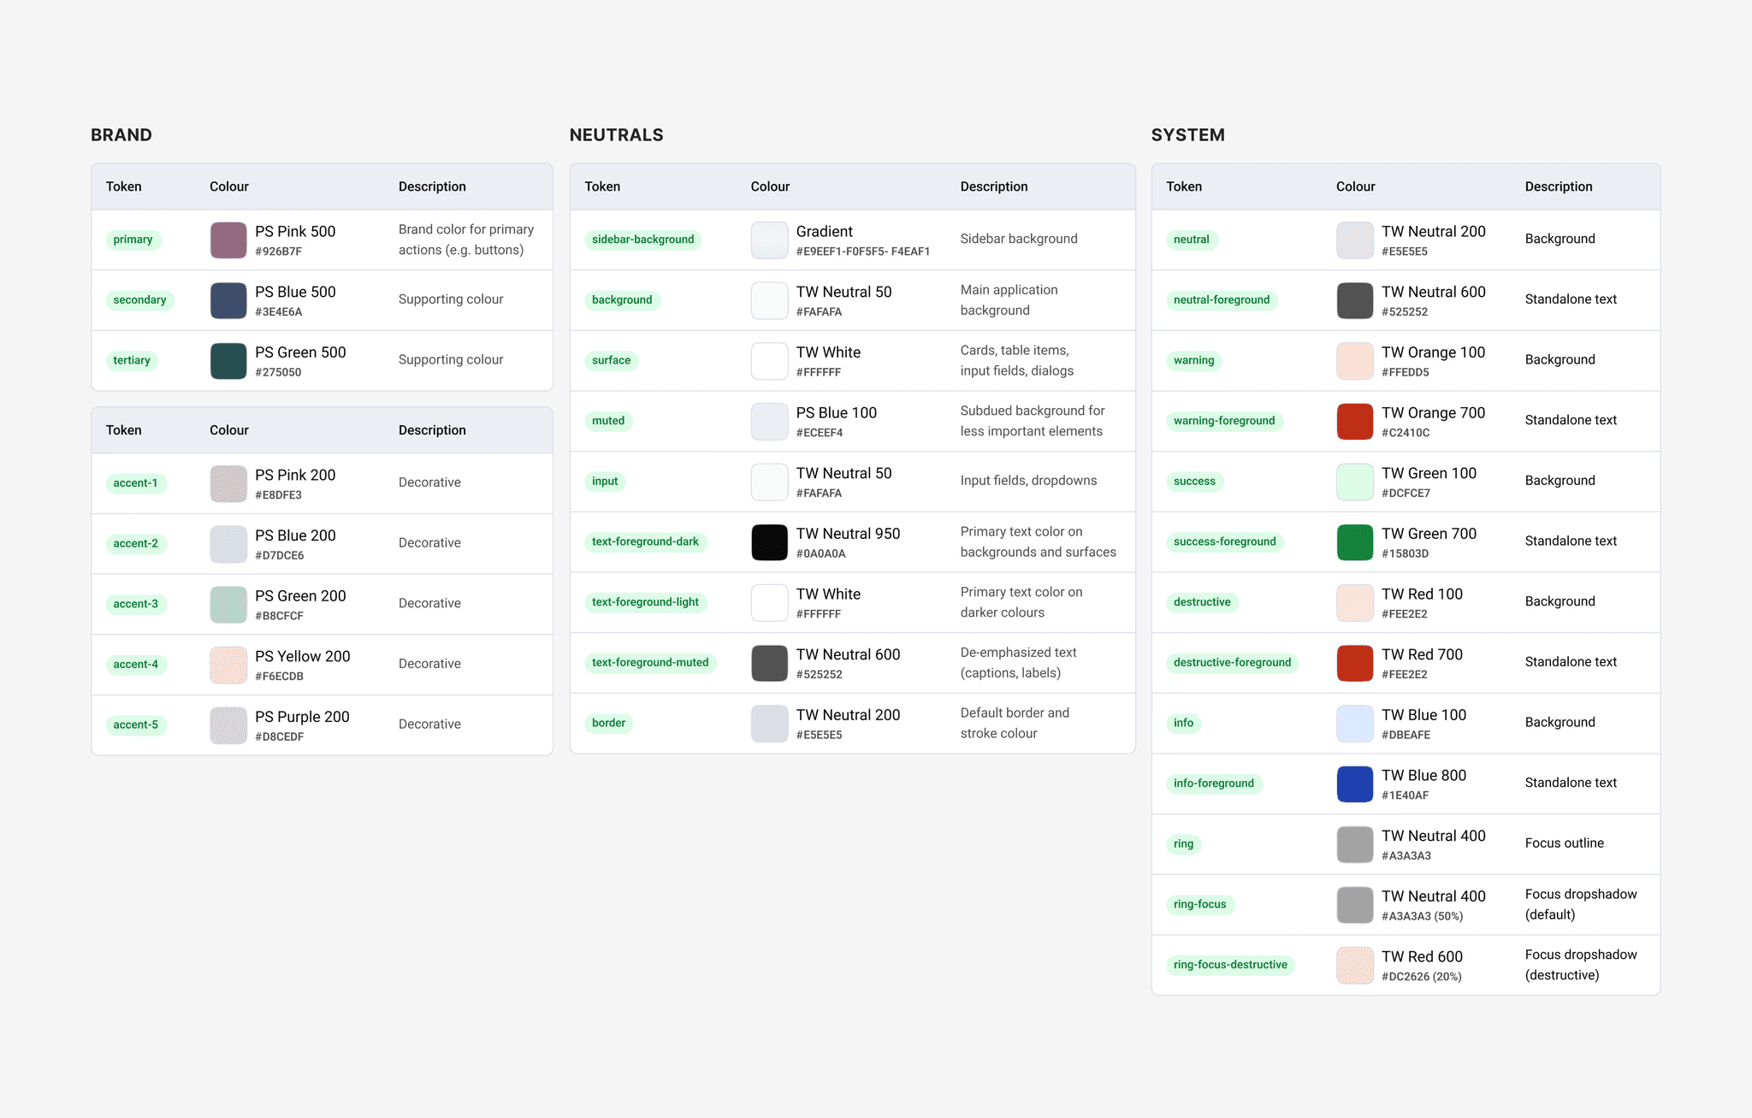Click the primary token badge

(x=133, y=240)
